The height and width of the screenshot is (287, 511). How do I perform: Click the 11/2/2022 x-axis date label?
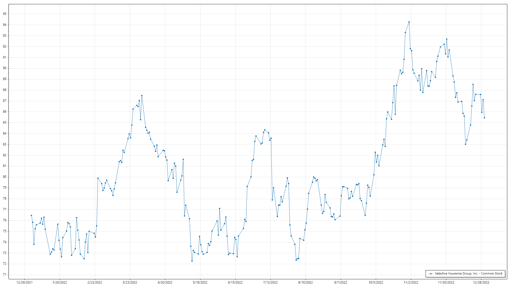tap(411, 282)
